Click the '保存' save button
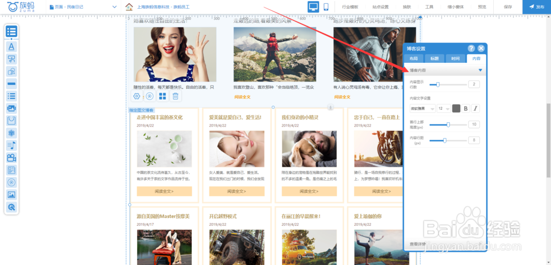This screenshot has width=551, height=265. [x=508, y=7]
